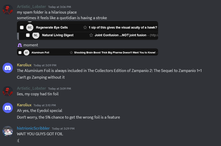Screen dimensions: 221x146
Task: Star the Aluminum Foil spam email
Action: click(x=71, y=53)
